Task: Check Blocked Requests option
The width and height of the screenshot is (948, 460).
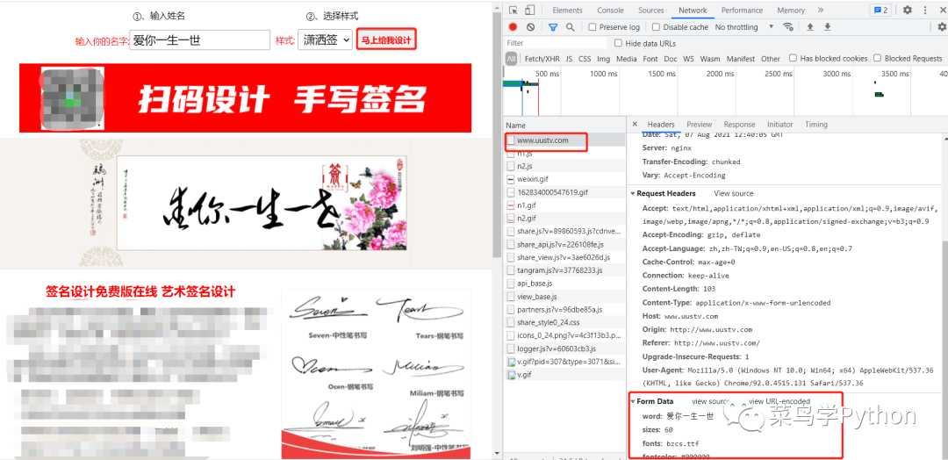Action: (877, 59)
